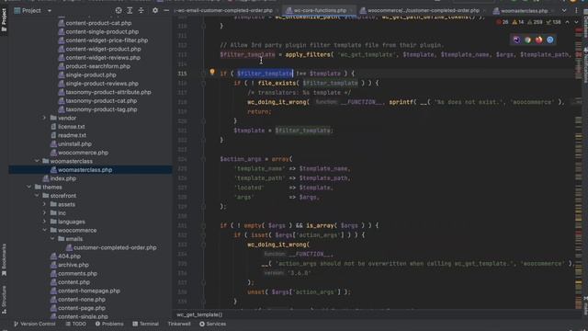Select customer-completed-order.php under emails folder
This screenshot has width=588, height=331.
(115, 247)
